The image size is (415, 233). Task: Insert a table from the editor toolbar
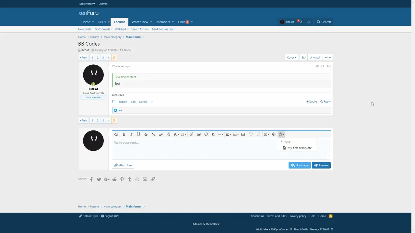pyautogui.click(x=243, y=134)
